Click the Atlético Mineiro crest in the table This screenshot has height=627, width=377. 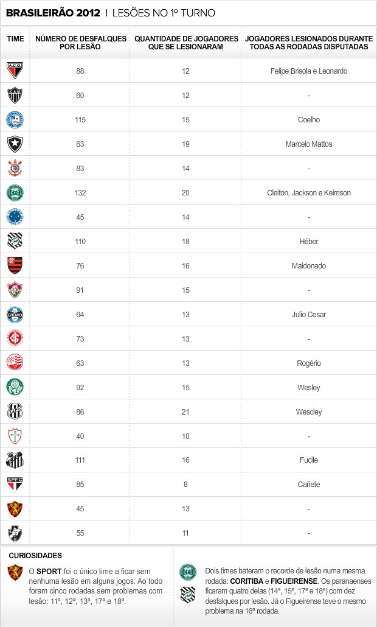(15, 95)
